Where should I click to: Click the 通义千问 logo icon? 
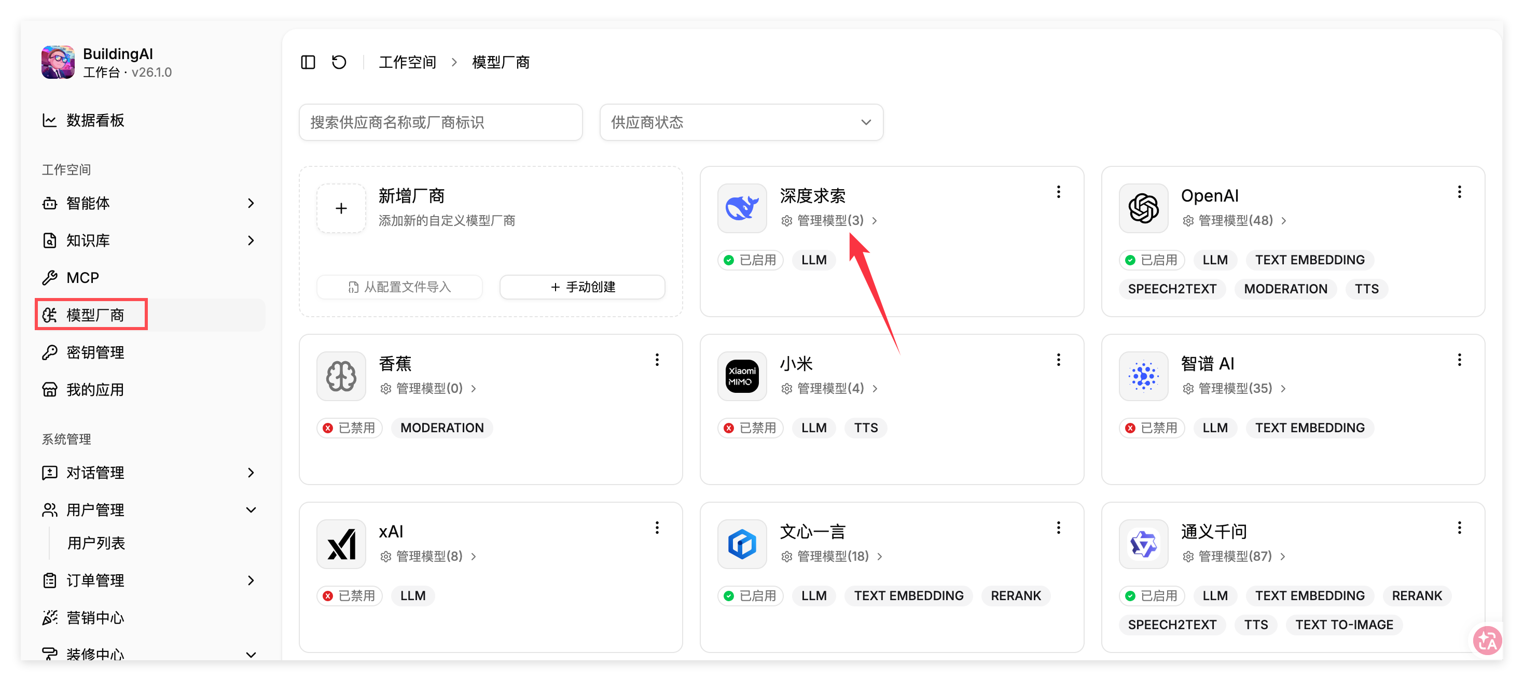pyautogui.click(x=1144, y=544)
